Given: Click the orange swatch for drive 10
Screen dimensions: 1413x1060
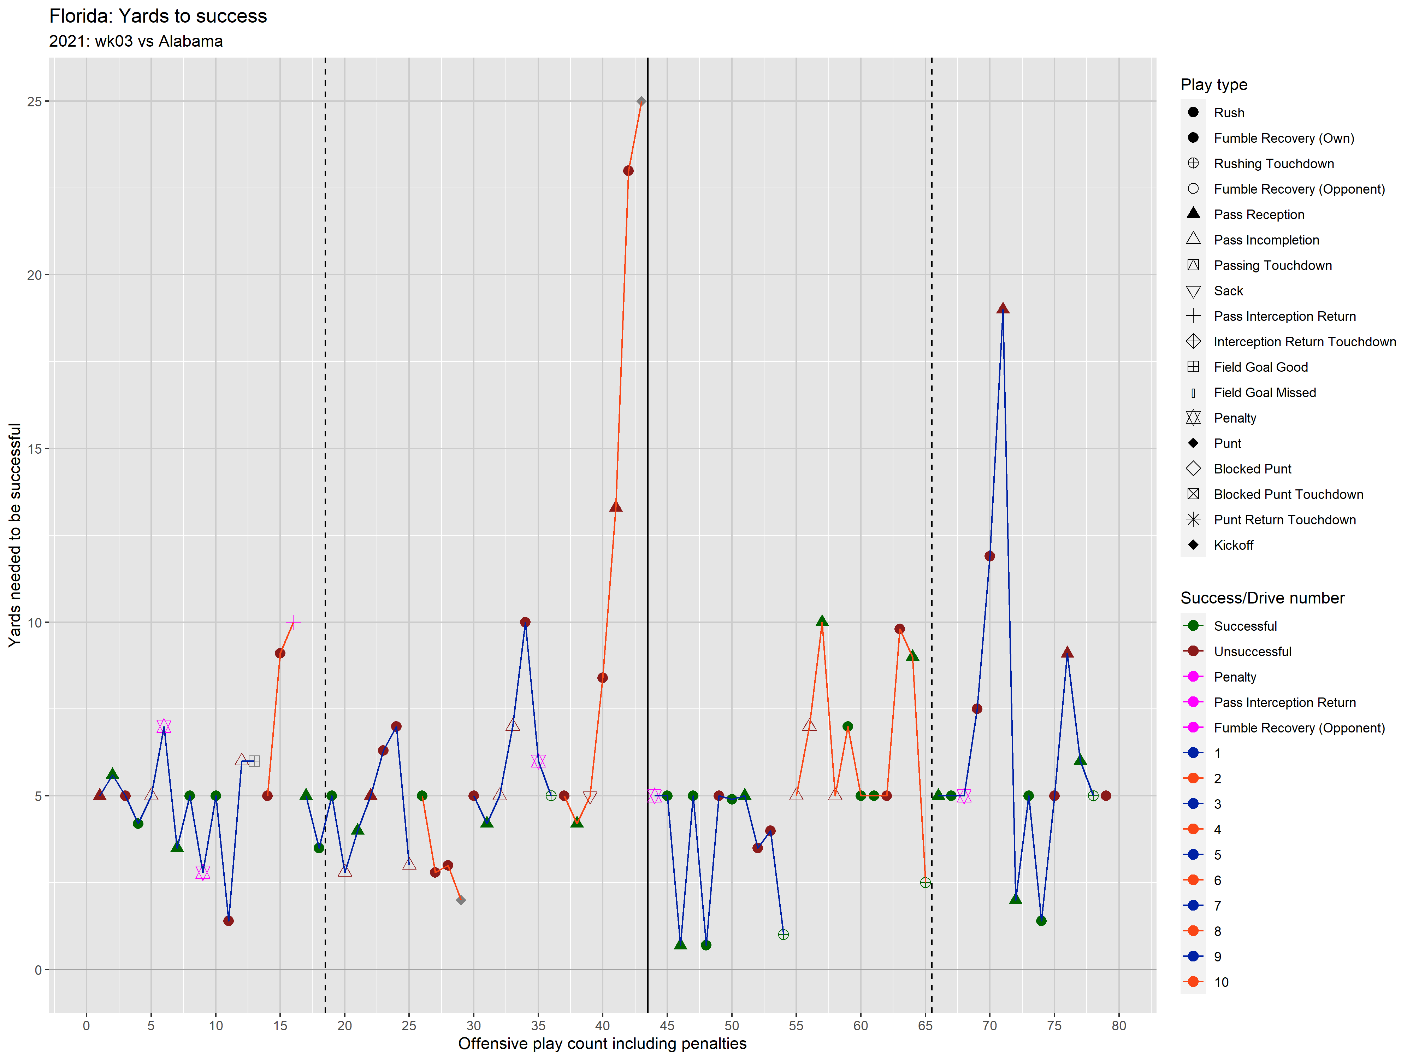Looking at the screenshot, I should pos(1193,982).
